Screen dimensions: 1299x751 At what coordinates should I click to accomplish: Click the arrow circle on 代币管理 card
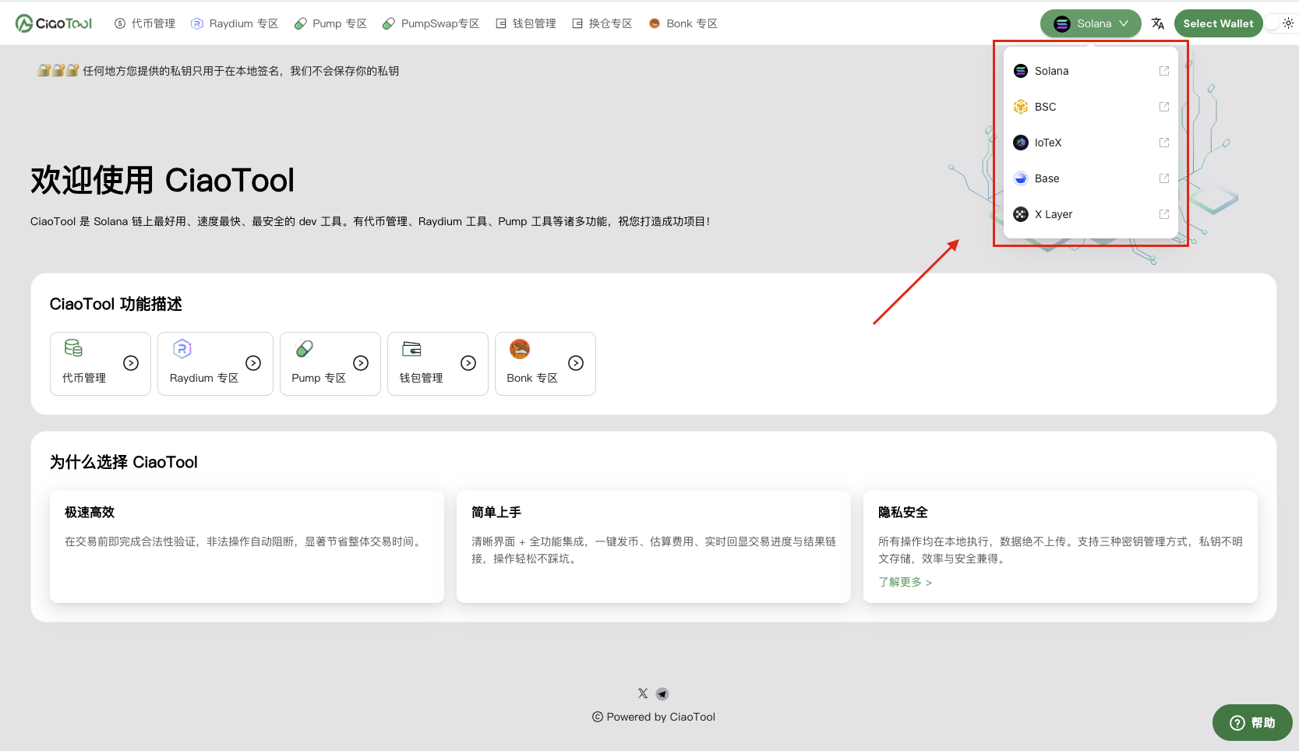[131, 363]
